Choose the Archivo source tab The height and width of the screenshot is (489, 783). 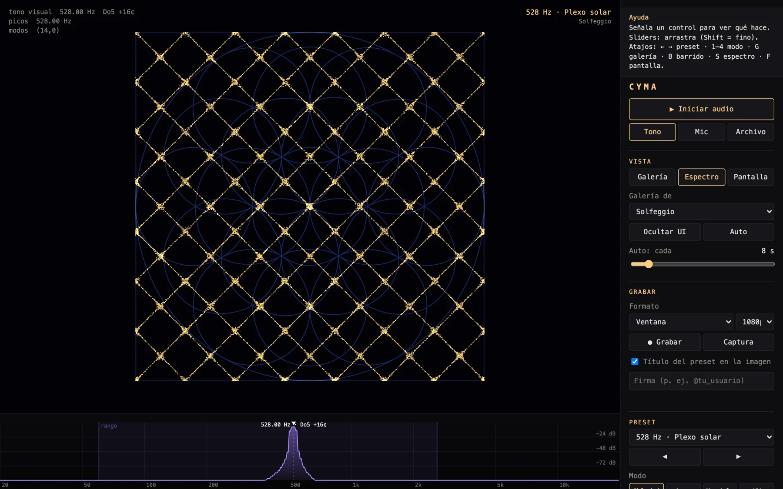[750, 132]
